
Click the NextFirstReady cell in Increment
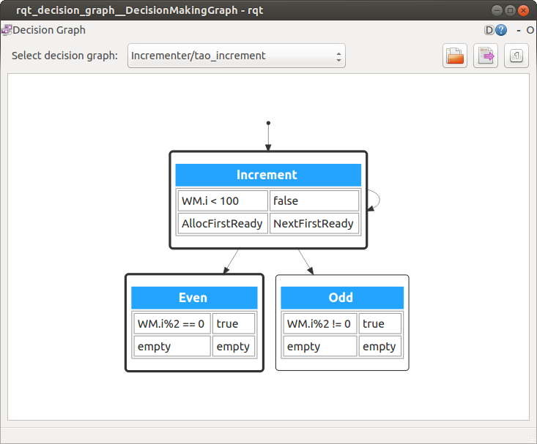pos(314,223)
